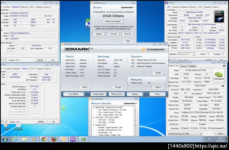
Task: Switch to the Sensors tab in GPU-Z
Action: 183,66
